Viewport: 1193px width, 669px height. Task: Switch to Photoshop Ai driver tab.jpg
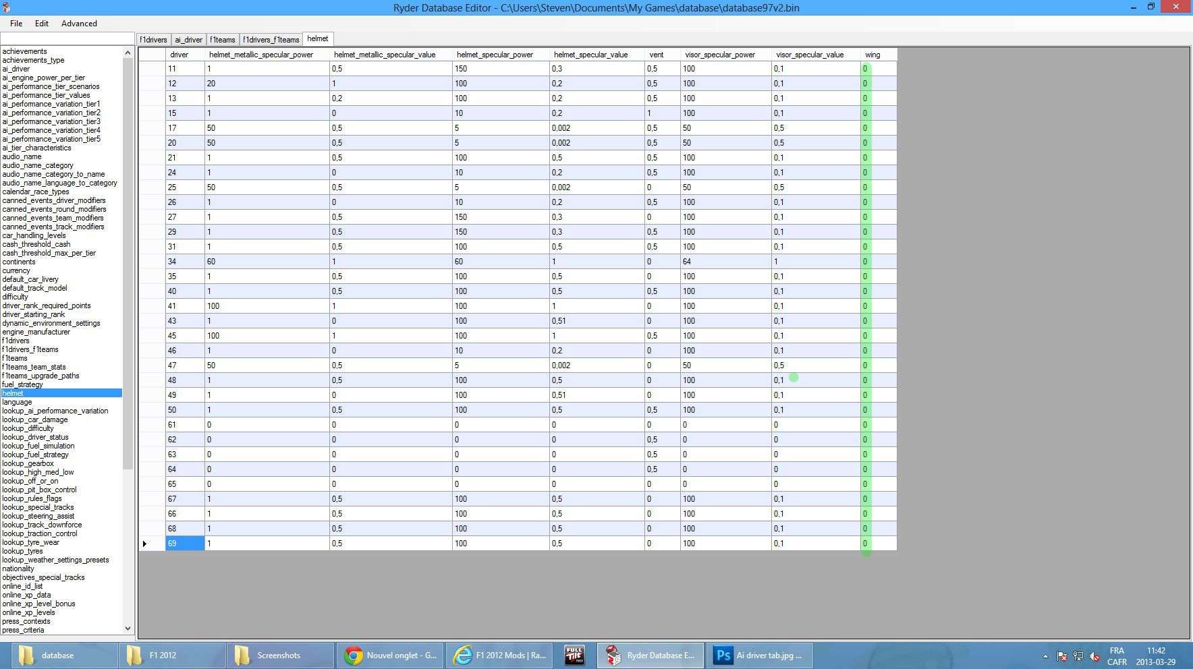pos(760,656)
